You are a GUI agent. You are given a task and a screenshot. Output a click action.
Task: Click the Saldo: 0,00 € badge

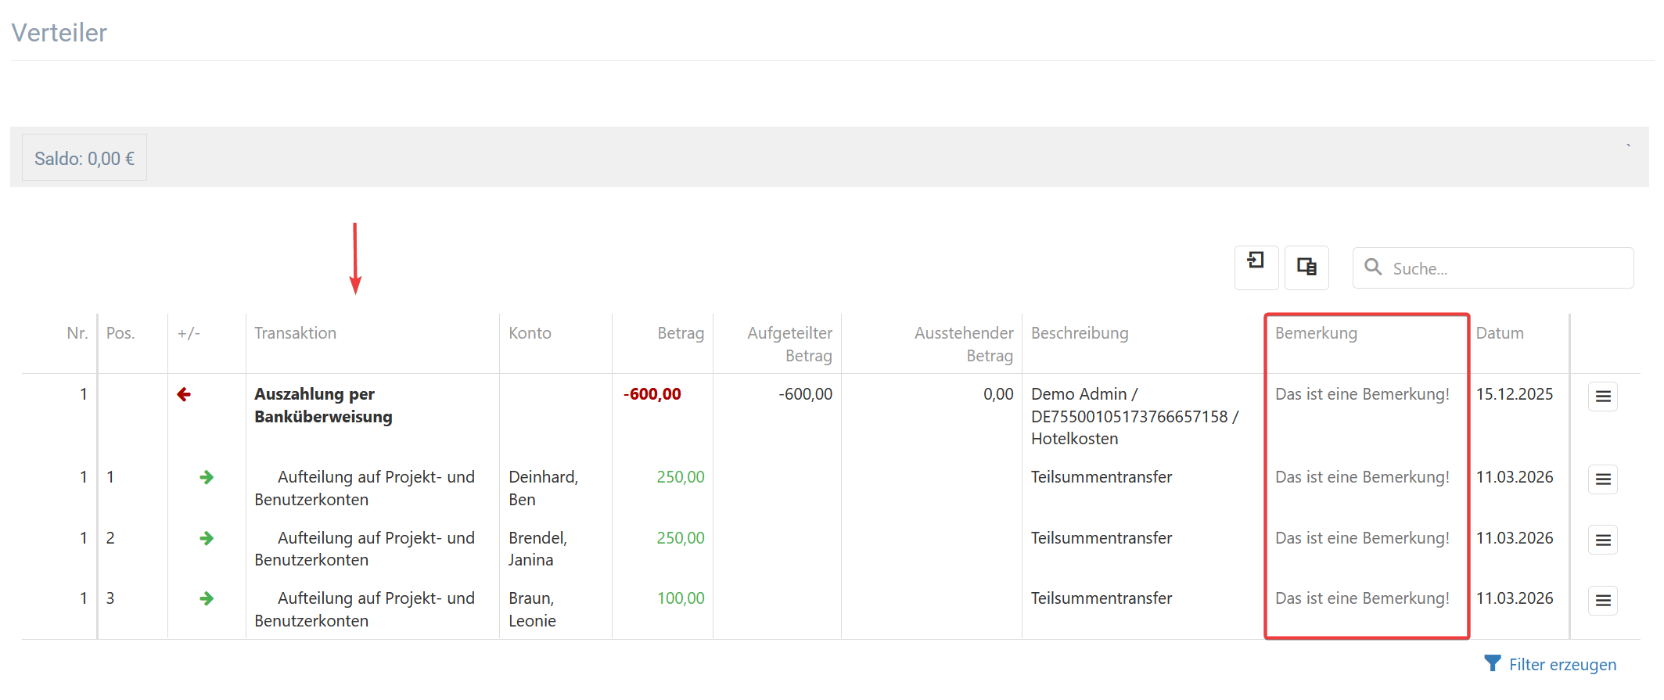pos(84,159)
